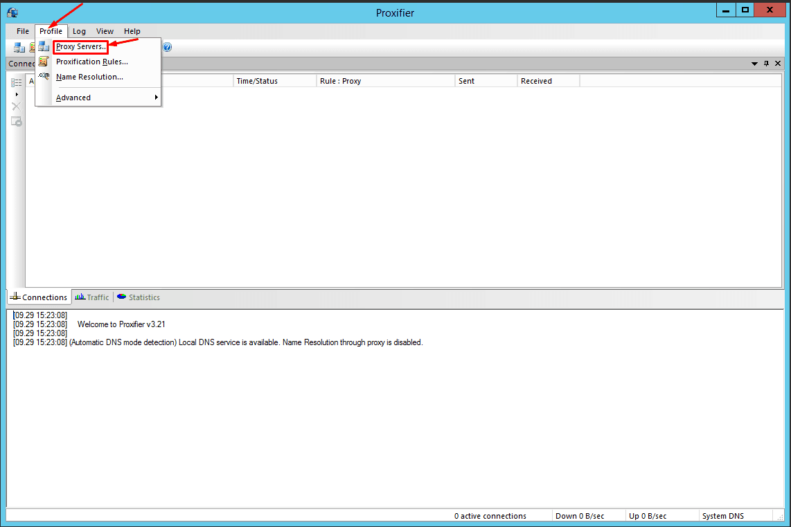
Task: Click the connections list view icon in the sidebar
Action: point(16,82)
